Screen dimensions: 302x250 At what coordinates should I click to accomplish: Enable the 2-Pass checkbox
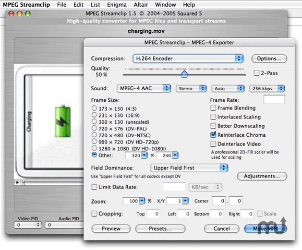click(x=256, y=73)
